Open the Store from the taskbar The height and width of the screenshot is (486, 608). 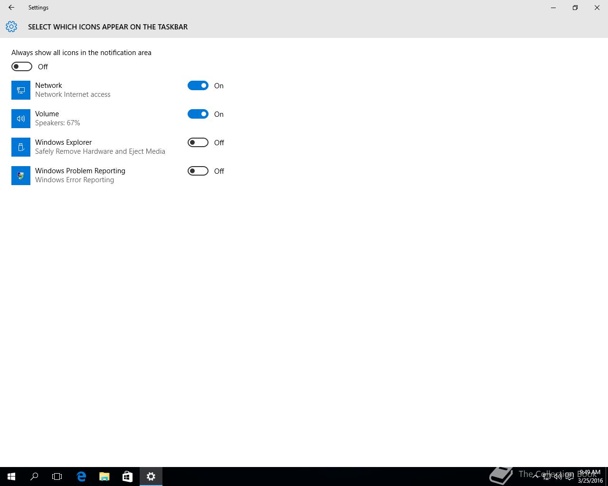(127, 477)
